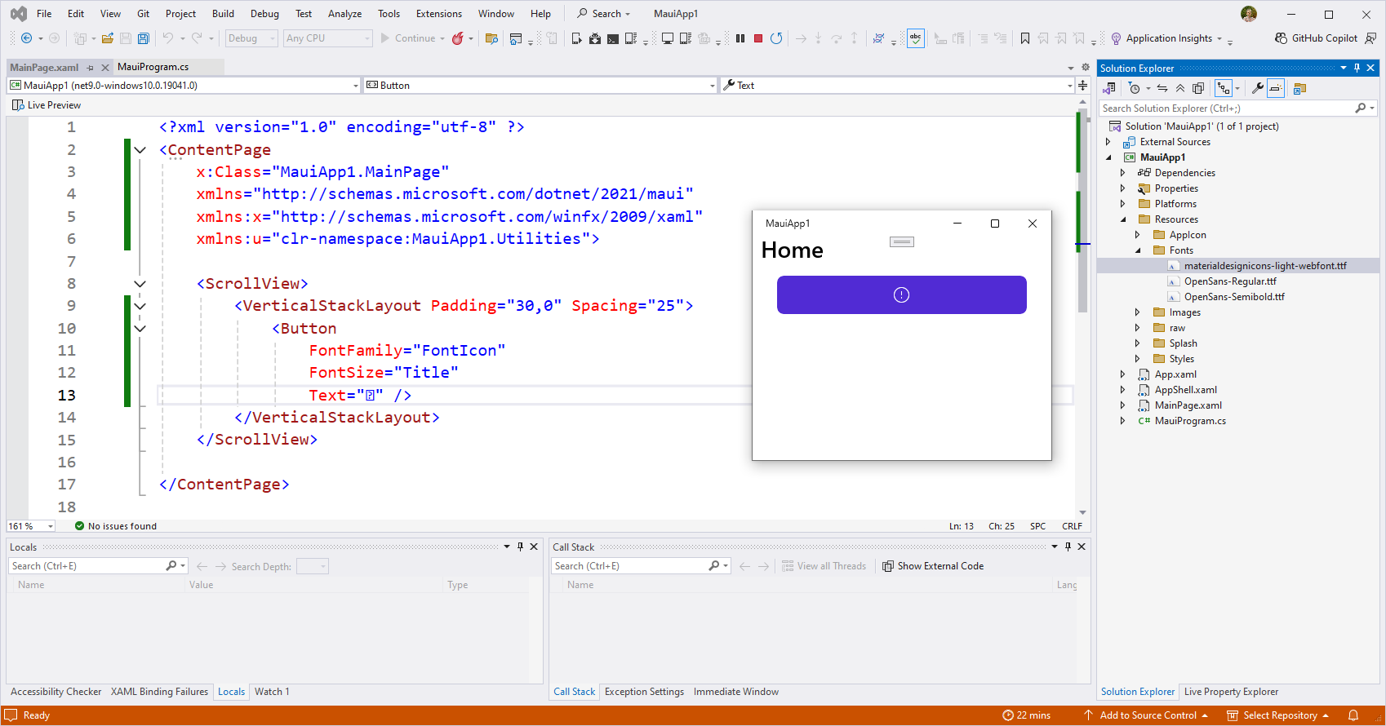The height and width of the screenshot is (726, 1386).
Task: Click the Navigate Backward arrow icon
Action: [26, 38]
